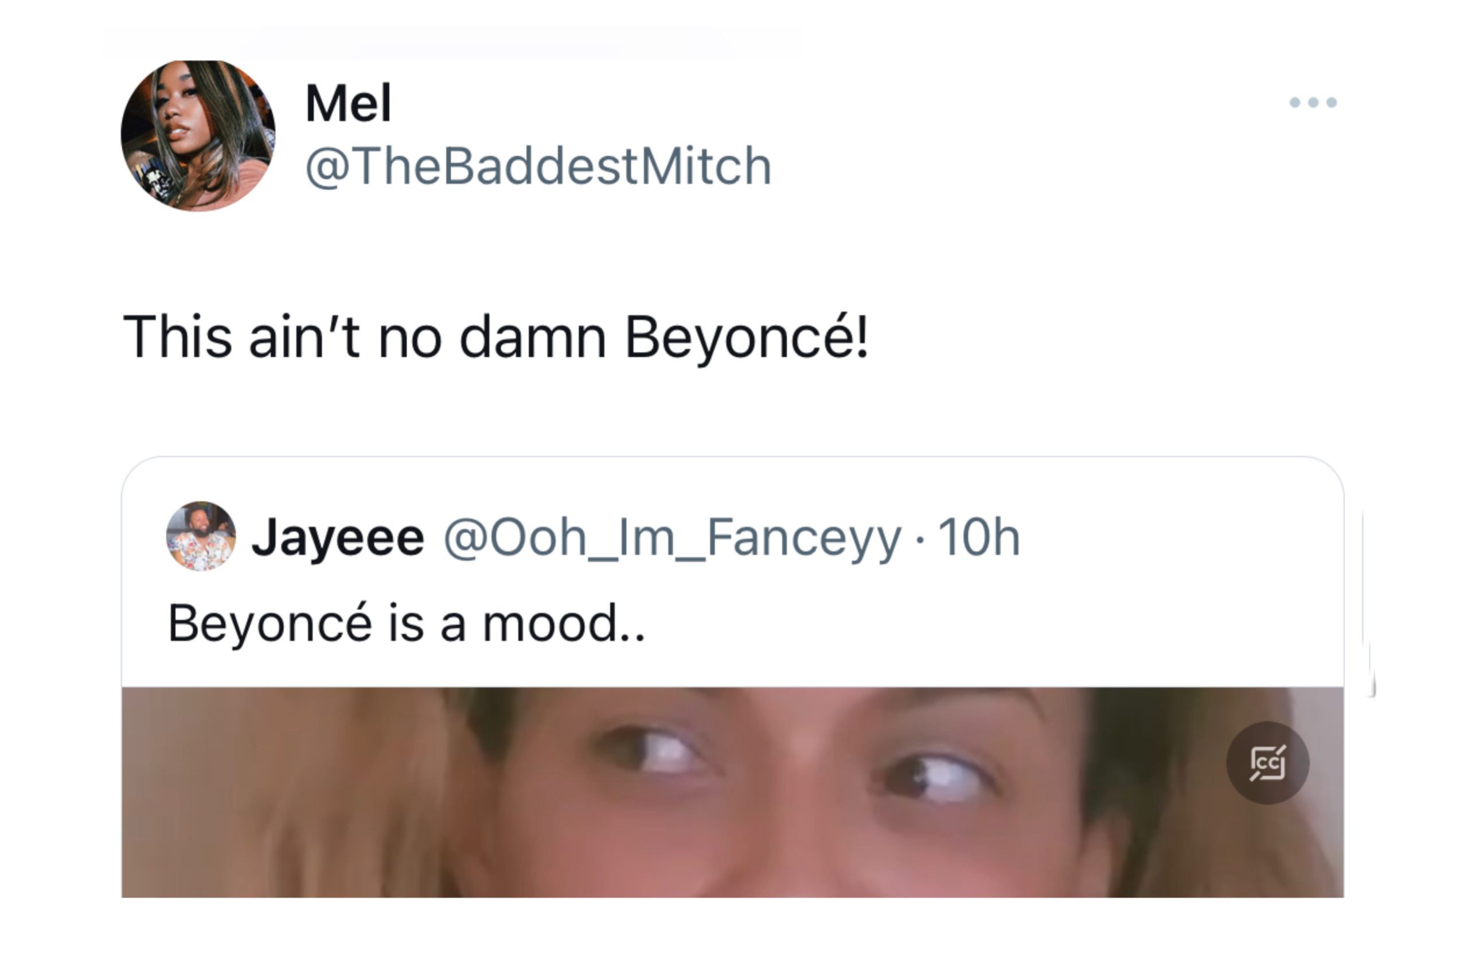1468x979 pixels.
Task: Click "This" at the start of Mel's tweet
Action: coord(178,337)
